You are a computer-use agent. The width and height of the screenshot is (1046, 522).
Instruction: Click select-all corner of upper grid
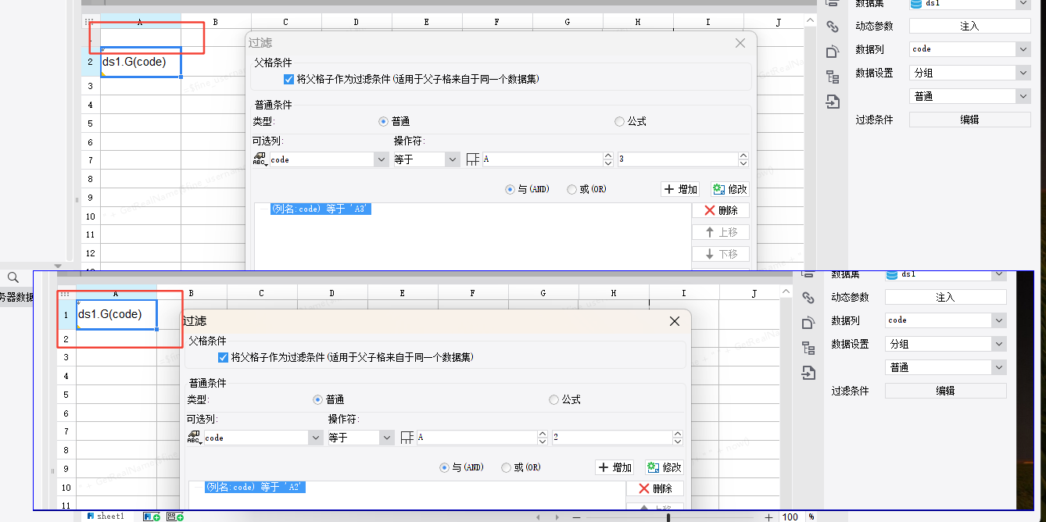tap(91, 23)
